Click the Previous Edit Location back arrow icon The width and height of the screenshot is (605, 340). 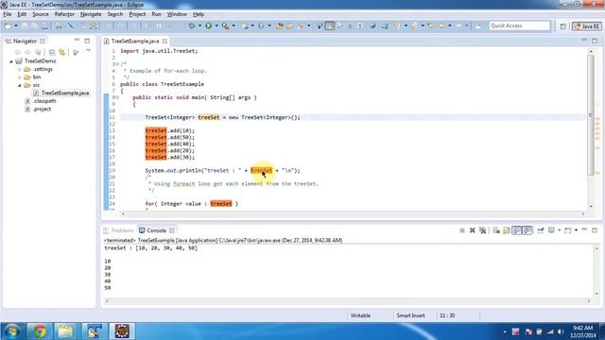(431, 25)
